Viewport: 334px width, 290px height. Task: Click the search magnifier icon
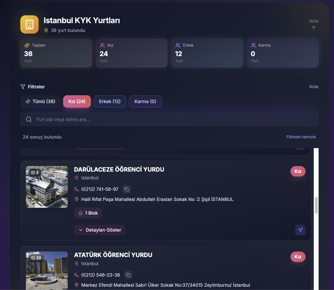point(29,119)
